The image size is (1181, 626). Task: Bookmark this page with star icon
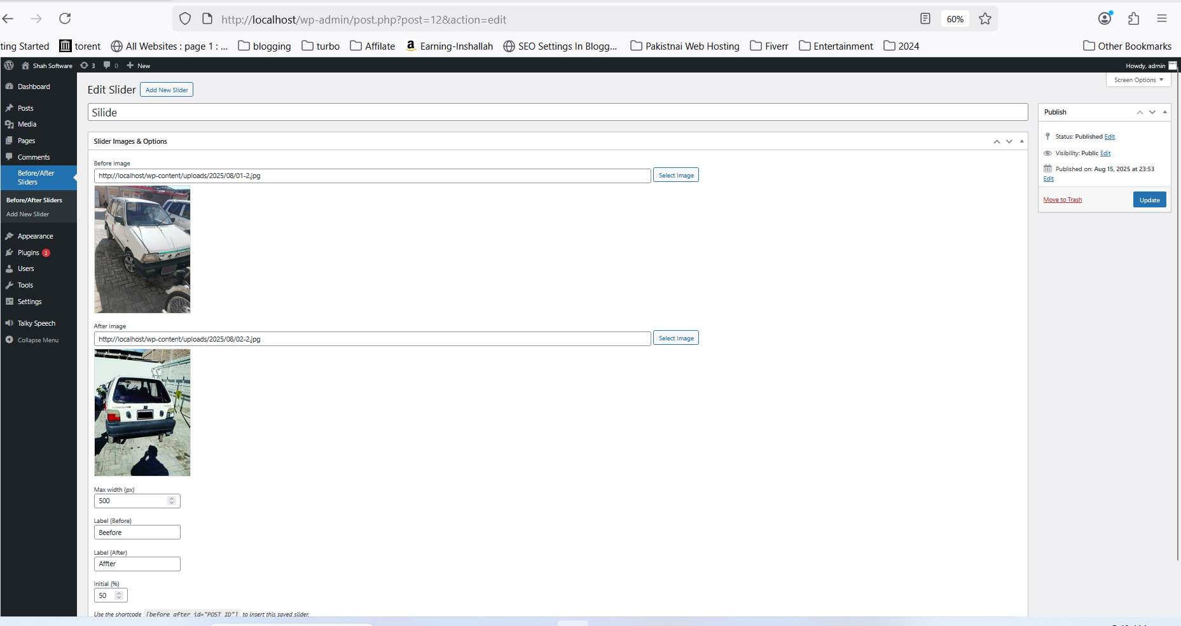click(x=984, y=19)
